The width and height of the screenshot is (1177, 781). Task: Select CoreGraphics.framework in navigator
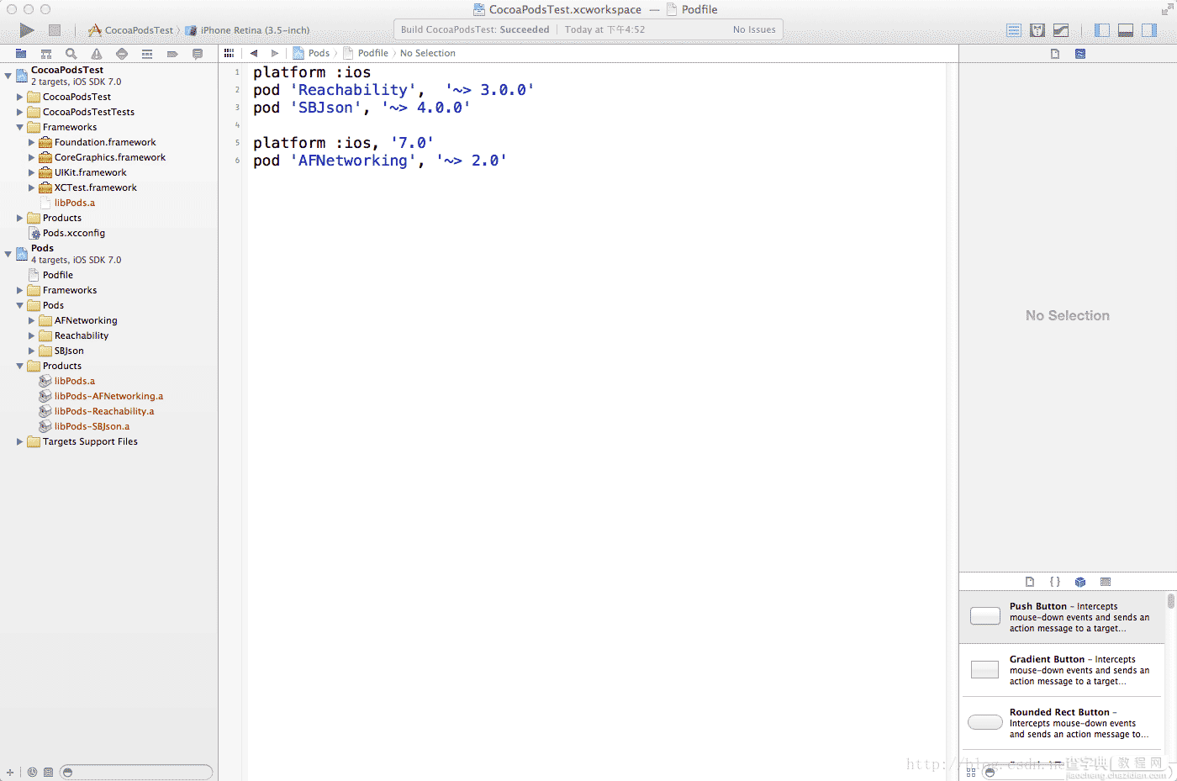(109, 157)
